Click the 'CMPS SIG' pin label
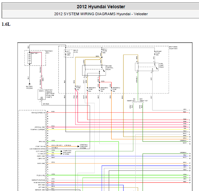 coord(41,159)
